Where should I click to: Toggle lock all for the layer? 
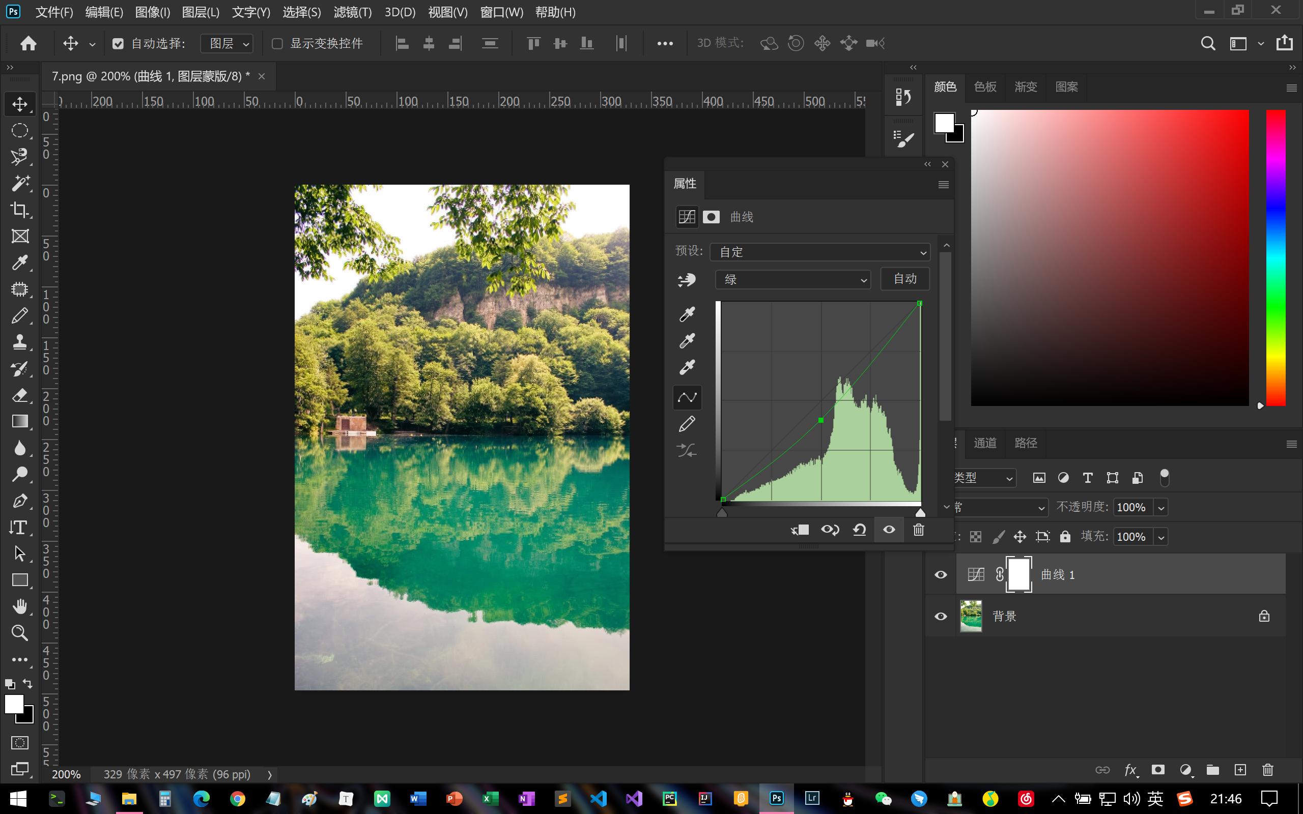tap(1065, 536)
